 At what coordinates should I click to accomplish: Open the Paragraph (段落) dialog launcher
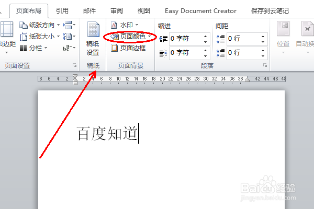pyautogui.click(x=265, y=65)
